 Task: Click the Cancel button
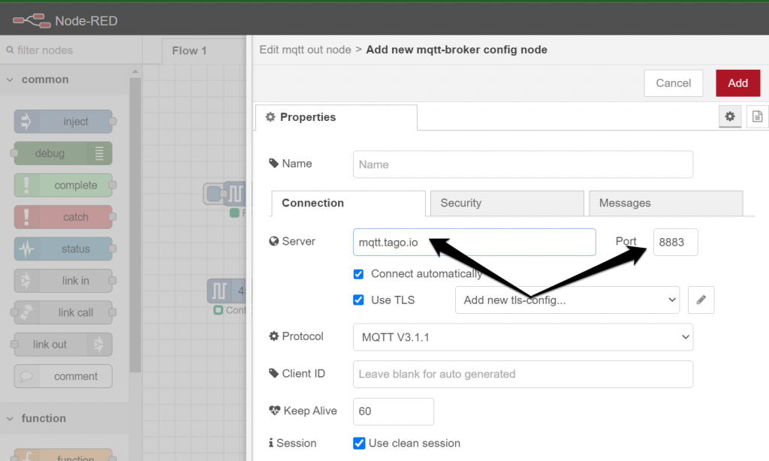[x=674, y=83]
